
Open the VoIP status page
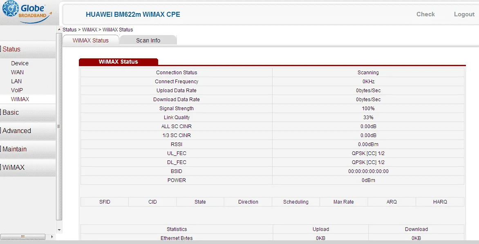pos(17,90)
